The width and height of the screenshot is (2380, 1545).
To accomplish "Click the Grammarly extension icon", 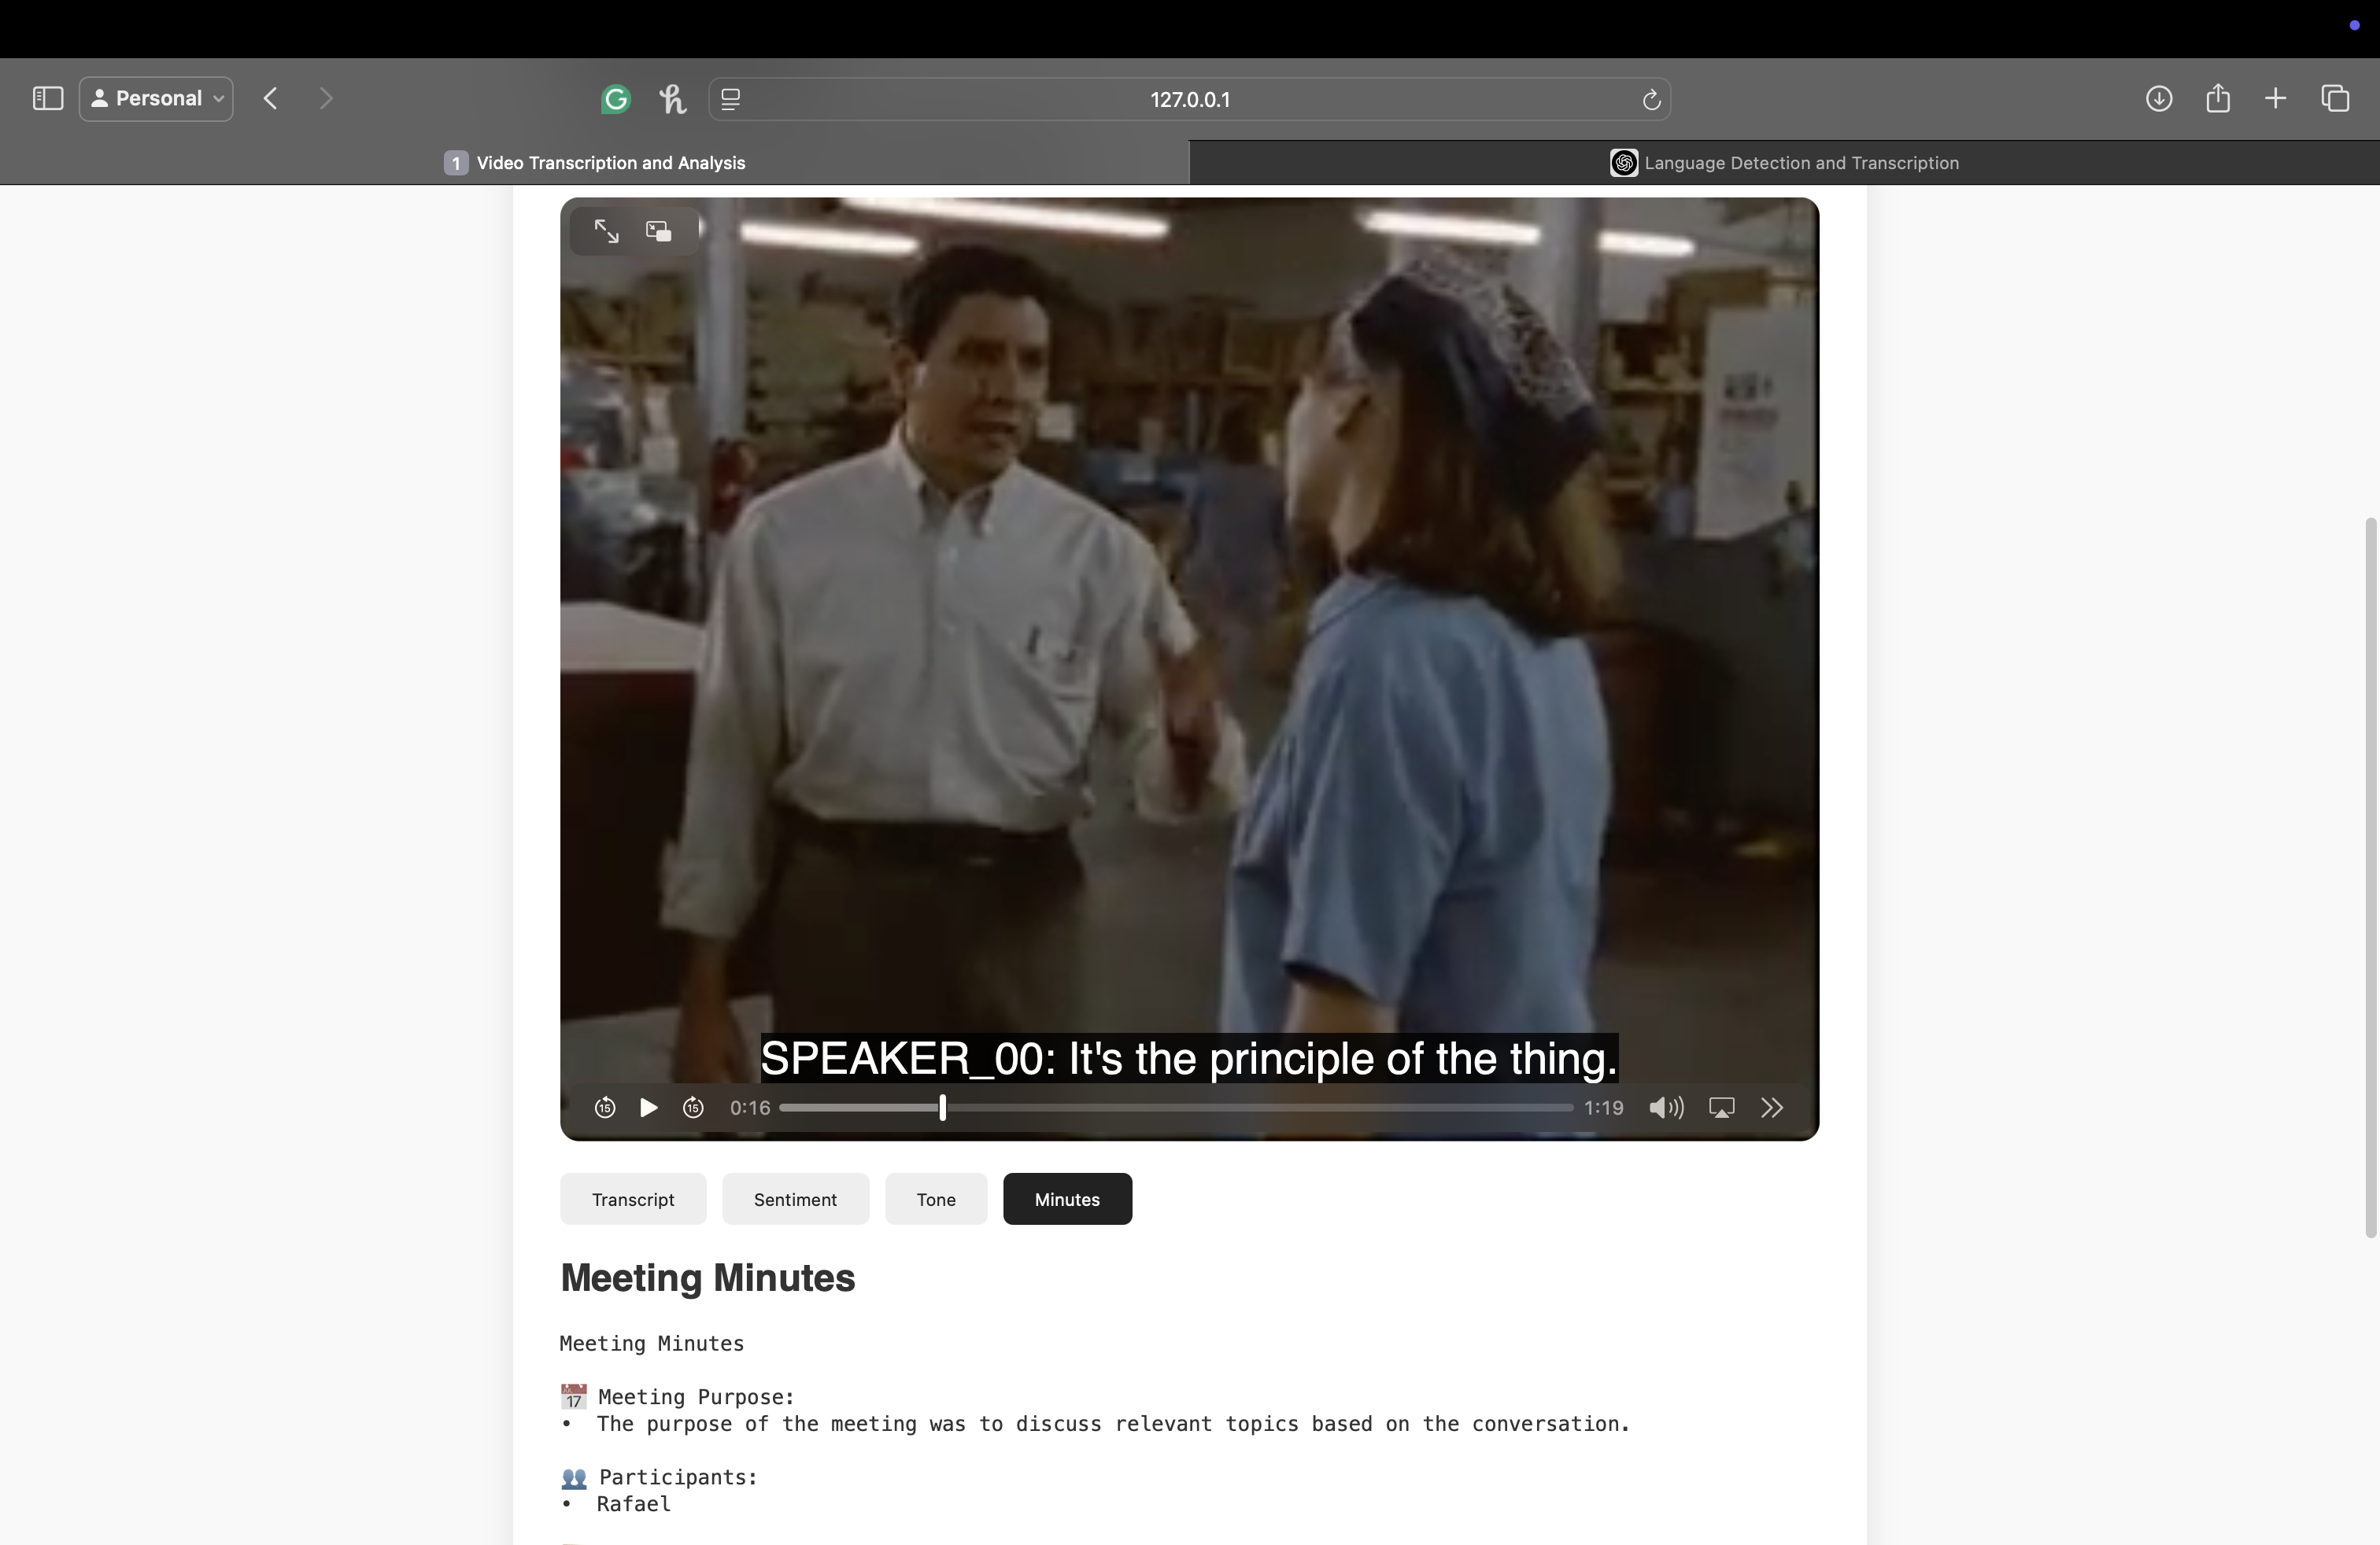I will (x=616, y=99).
